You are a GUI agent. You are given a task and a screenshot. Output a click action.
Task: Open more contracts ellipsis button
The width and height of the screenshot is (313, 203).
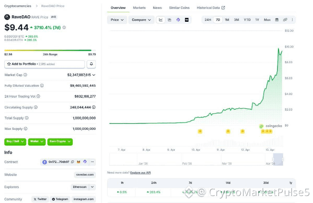pyautogui.click(x=92, y=162)
